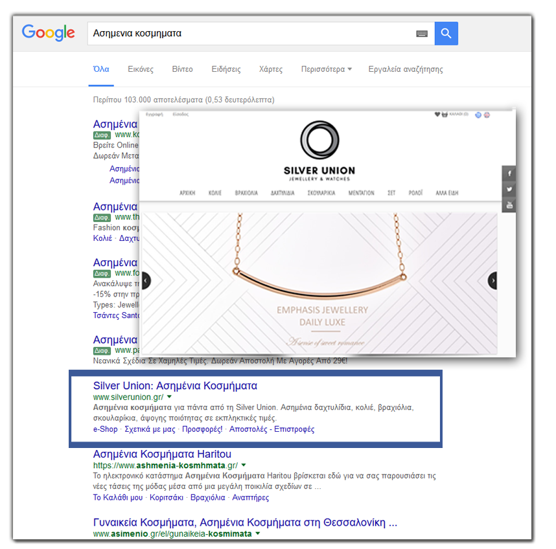Click the slider's previous arrow
This screenshot has width=556, height=549.
pos(146,280)
